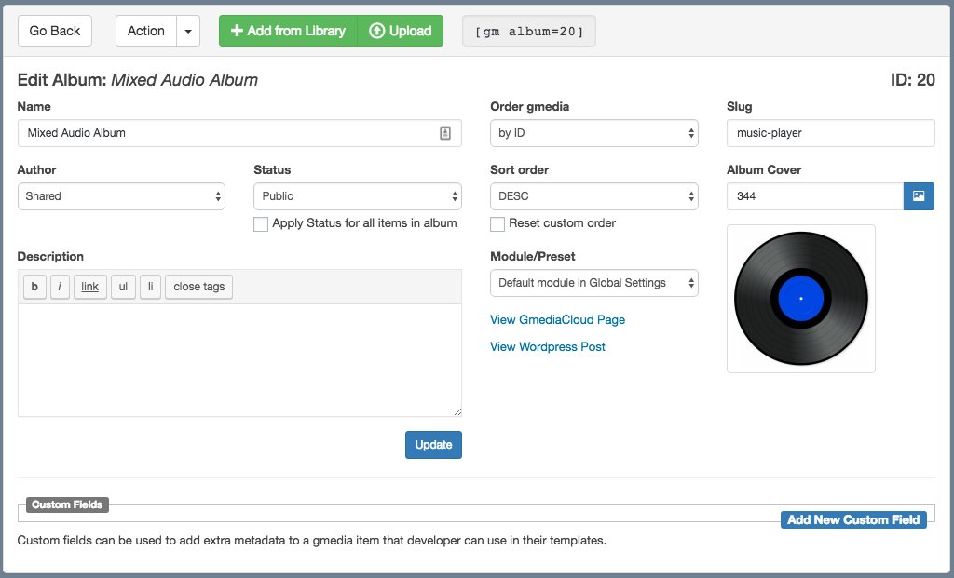Click the Album Cover image picker icon
This screenshot has height=578, width=954.
919,196
